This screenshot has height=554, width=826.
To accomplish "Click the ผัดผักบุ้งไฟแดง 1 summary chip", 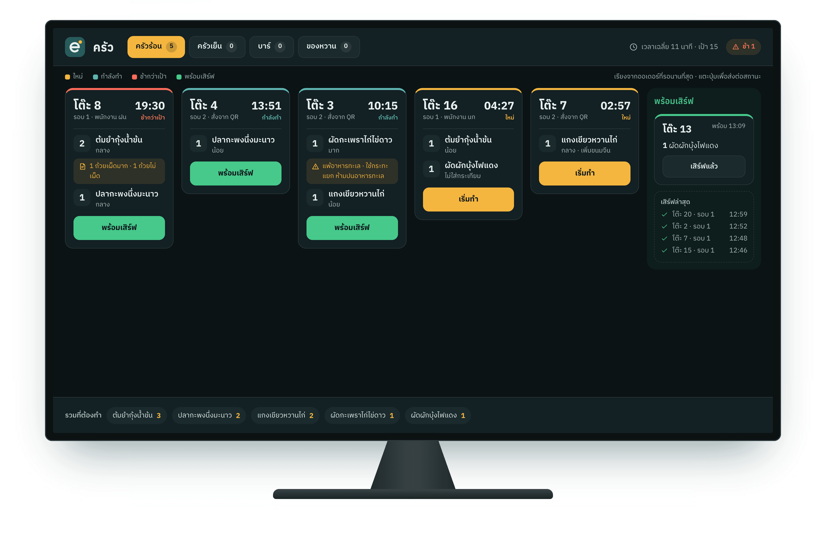I will click(438, 415).
